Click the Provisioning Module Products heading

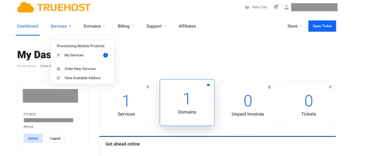pyautogui.click(x=81, y=46)
